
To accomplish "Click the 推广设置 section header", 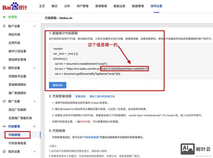I will pos(14,101).
